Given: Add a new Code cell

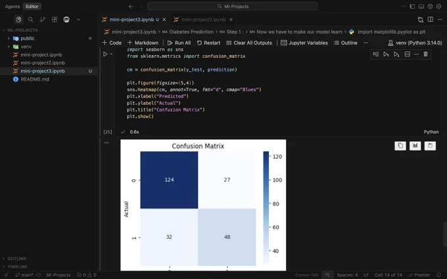Looking at the screenshot, I should click(x=112, y=43).
